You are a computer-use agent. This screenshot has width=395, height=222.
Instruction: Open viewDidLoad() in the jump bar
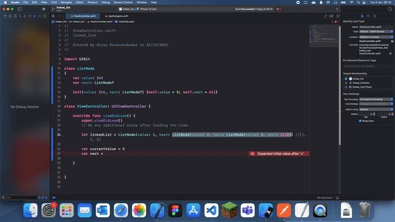(x=125, y=22)
